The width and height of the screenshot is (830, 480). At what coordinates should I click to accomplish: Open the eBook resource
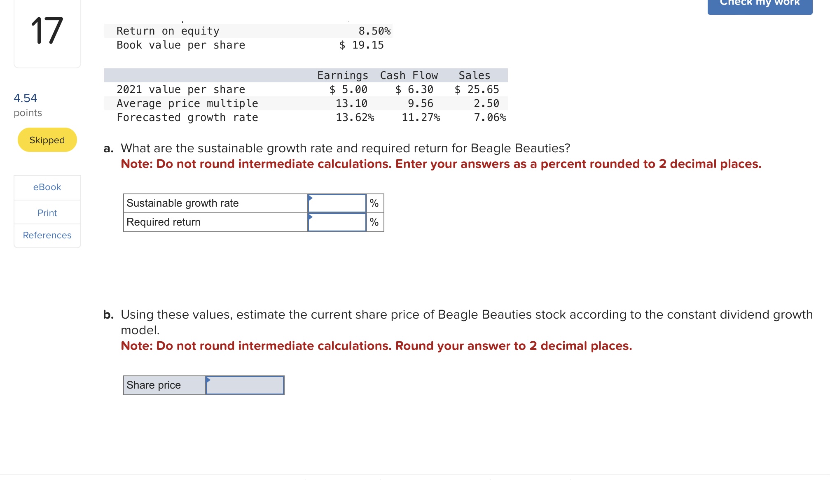coord(47,187)
